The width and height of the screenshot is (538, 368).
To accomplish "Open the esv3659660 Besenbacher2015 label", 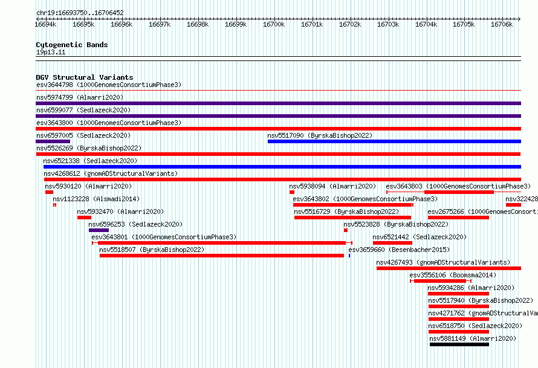I will tap(399, 250).
